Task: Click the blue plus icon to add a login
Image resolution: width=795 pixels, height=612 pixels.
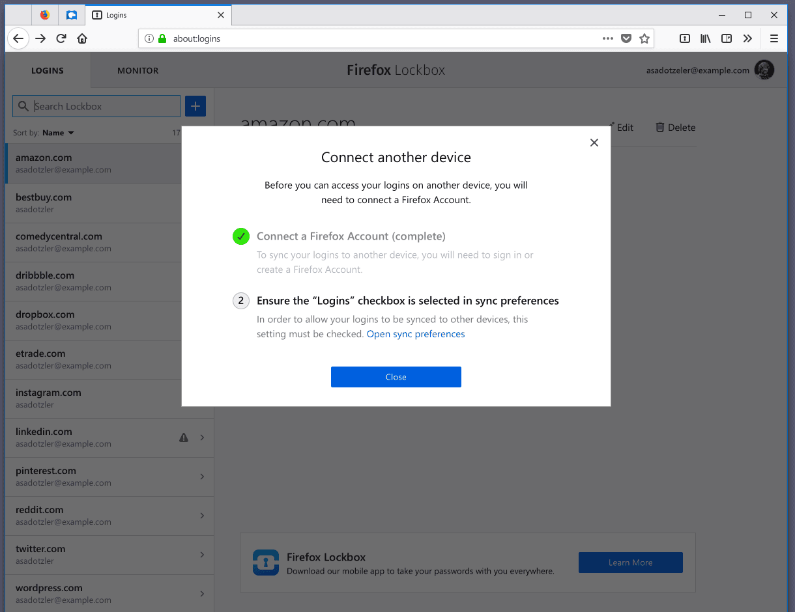Action: point(195,105)
